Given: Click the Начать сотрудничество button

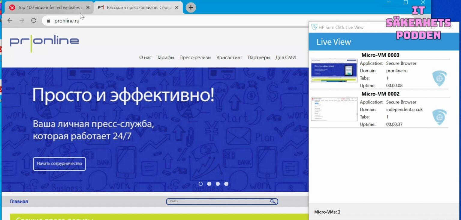Looking at the screenshot, I should (59, 164).
